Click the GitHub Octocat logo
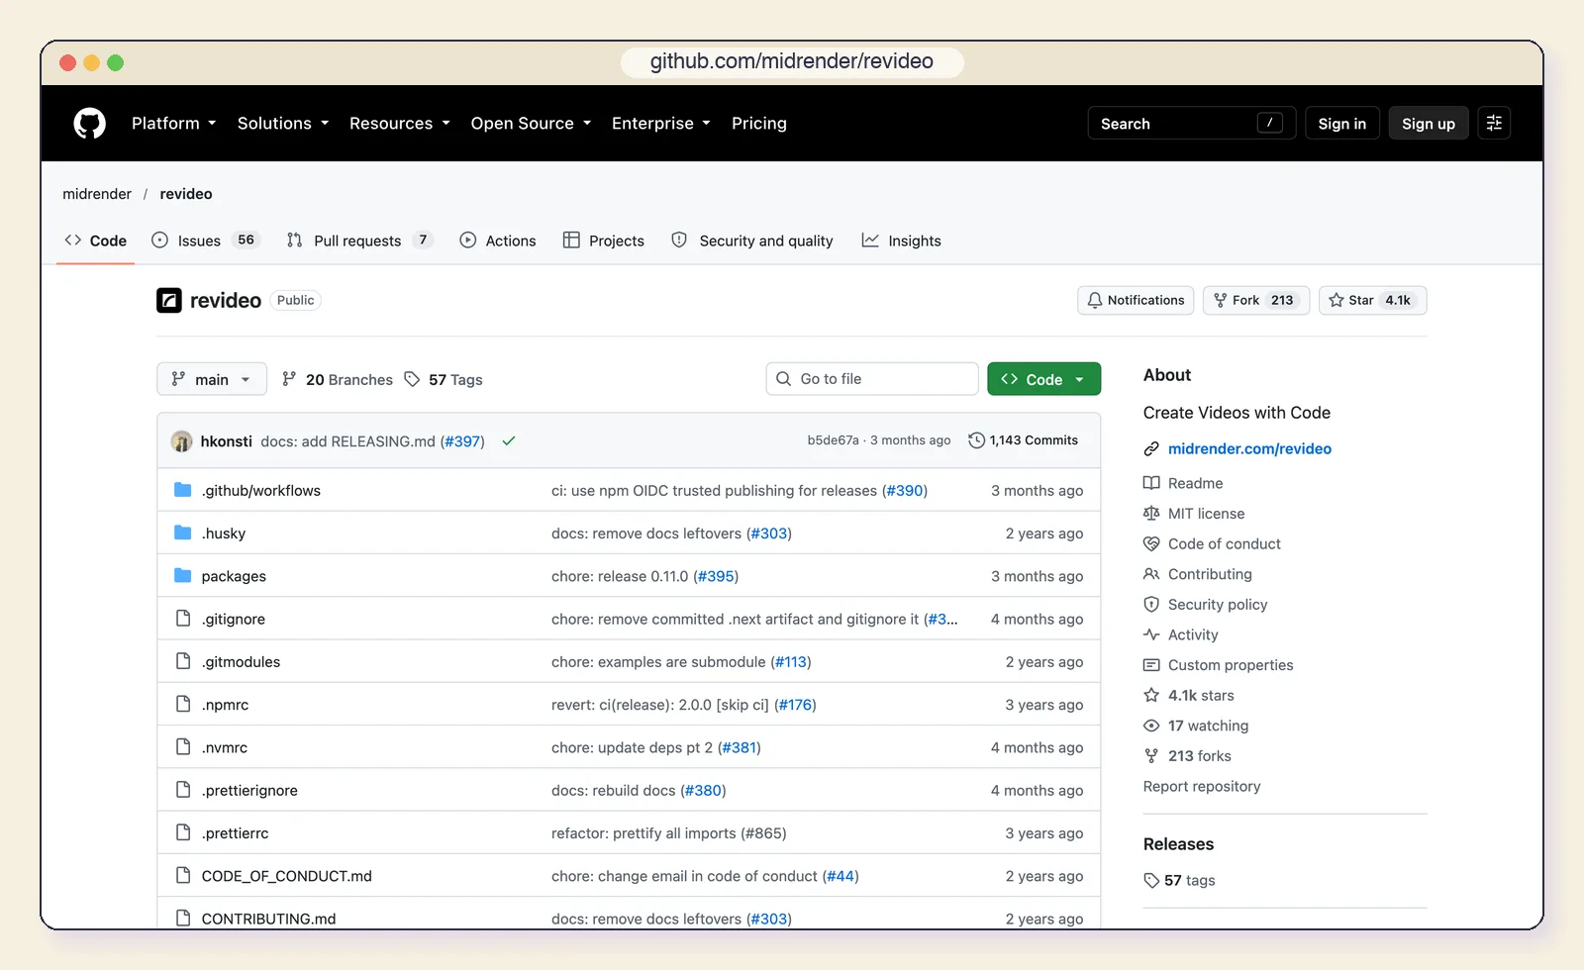Screen dimensions: 1584x970 click(x=89, y=124)
